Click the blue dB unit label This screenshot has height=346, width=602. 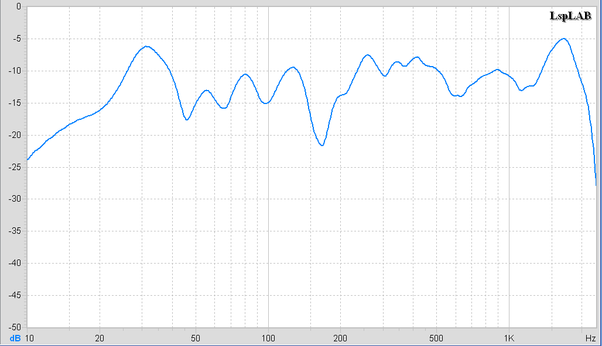[15, 338]
